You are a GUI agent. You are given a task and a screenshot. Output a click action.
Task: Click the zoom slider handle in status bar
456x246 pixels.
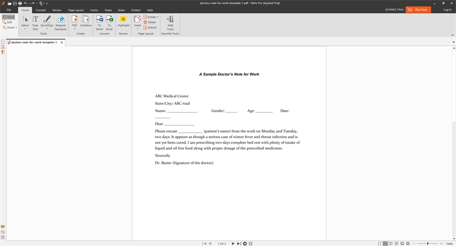[427, 244]
